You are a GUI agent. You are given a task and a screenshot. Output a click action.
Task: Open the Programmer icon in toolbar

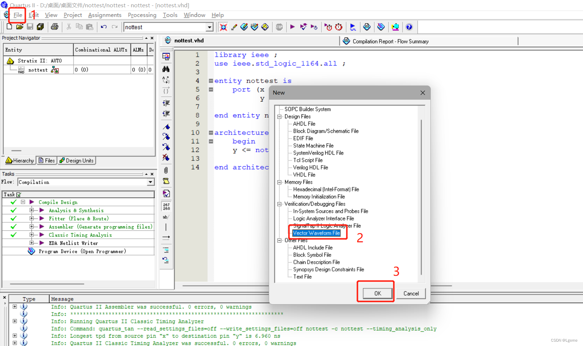tap(381, 27)
